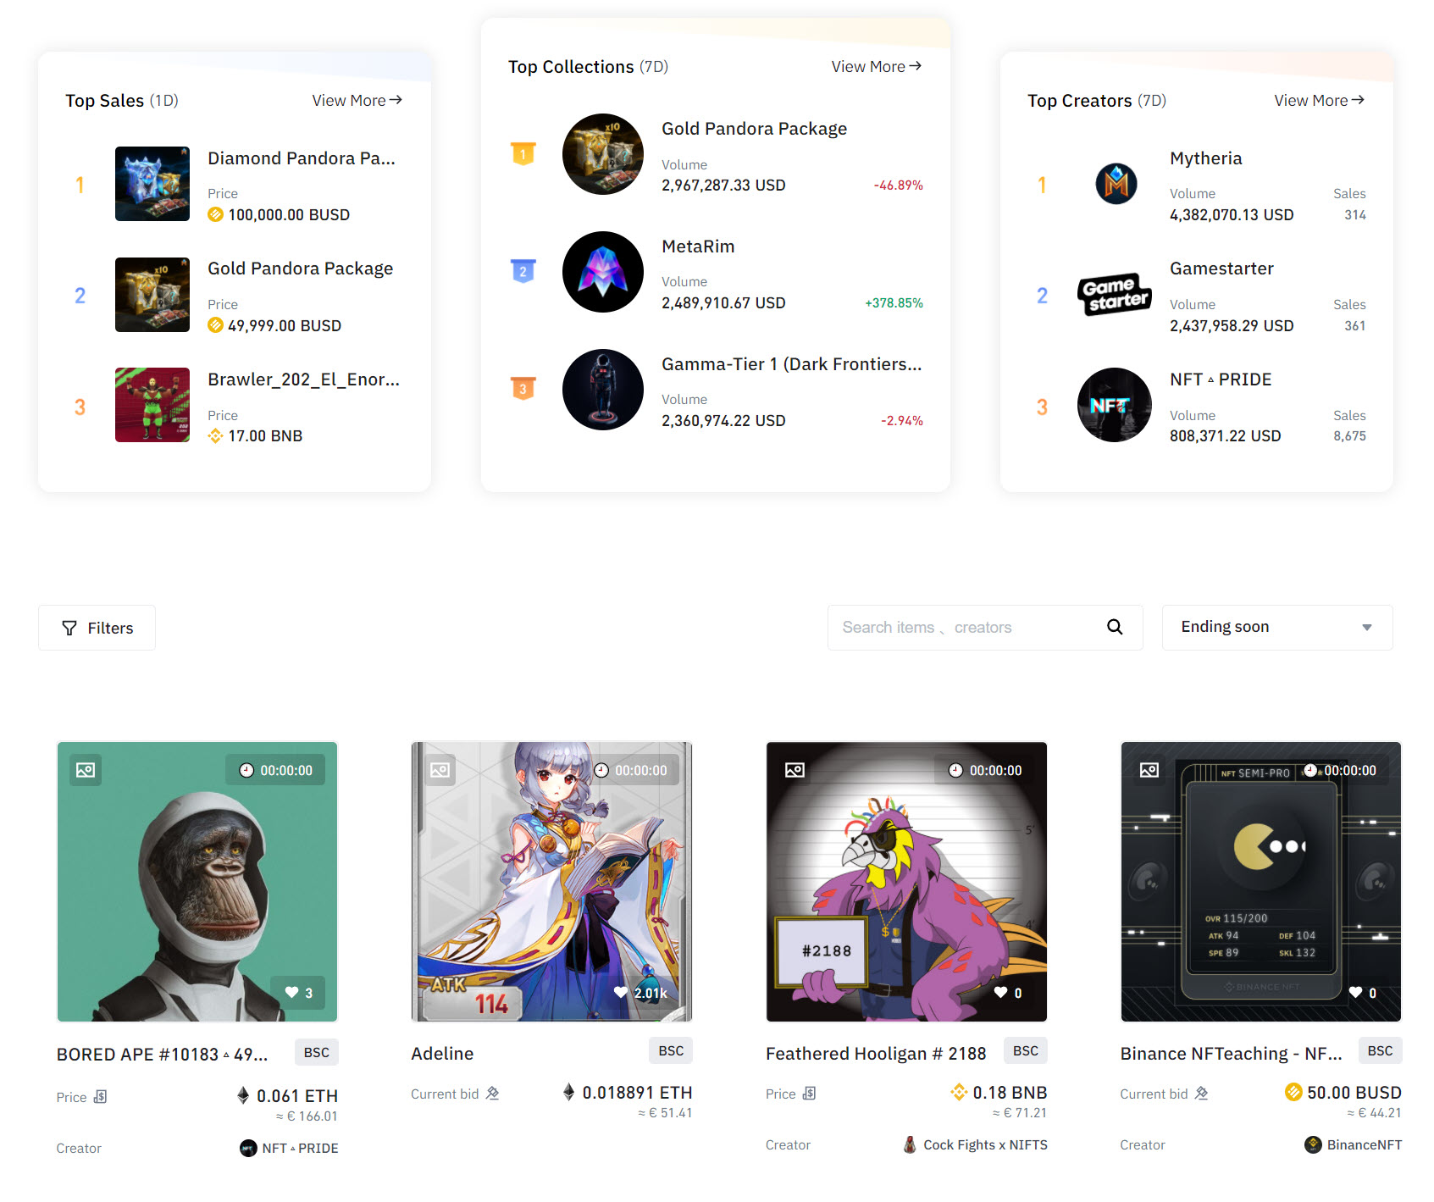Click the Gamestarter creator logo
1434x1202 pixels.
click(x=1115, y=295)
